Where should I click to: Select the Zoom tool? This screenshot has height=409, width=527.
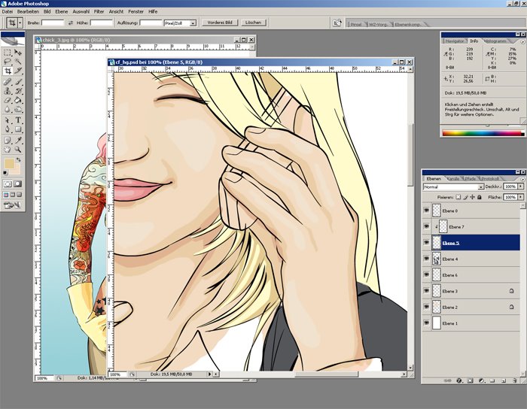(18, 150)
